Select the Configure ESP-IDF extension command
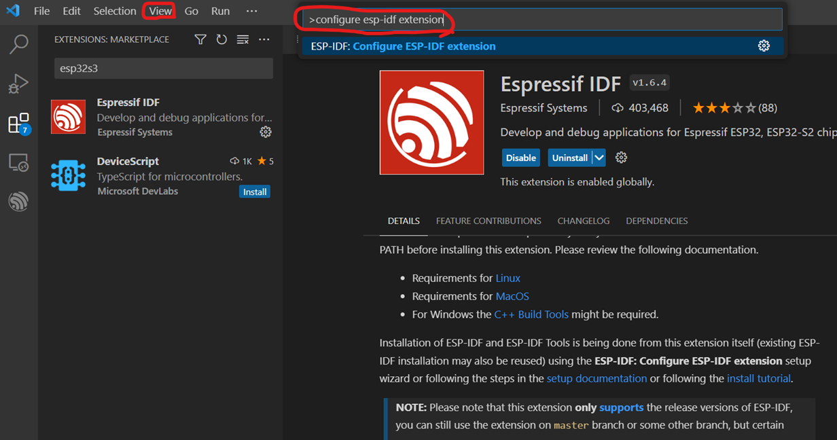Viewport: 837px width, 440px height. [x=543, y=46]
